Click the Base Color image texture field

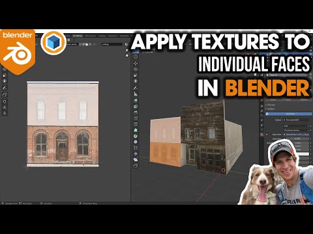click(x=296, y=135)
